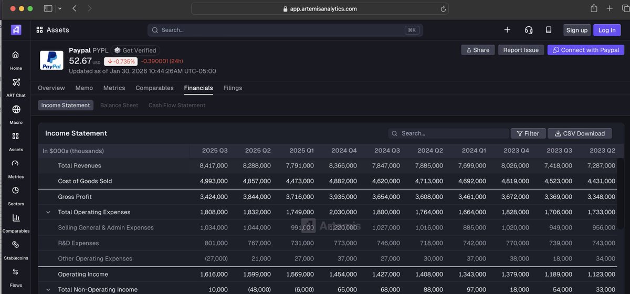The width and height of the screenshot is (630, 294).
Task: Open Safari sidebar dropdown arrow
Action: 59,8
